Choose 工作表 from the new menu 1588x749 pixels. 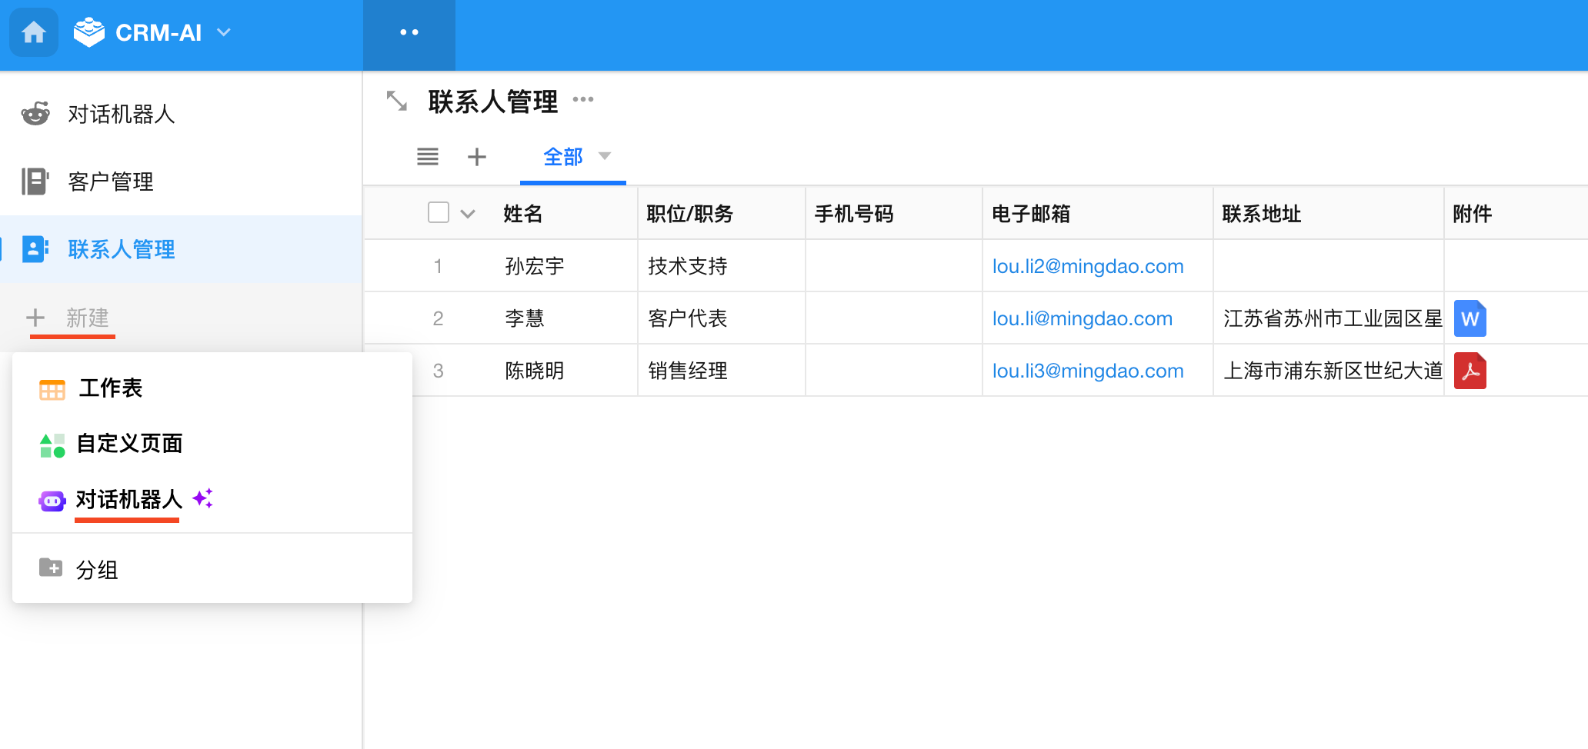tap(110, 388)
